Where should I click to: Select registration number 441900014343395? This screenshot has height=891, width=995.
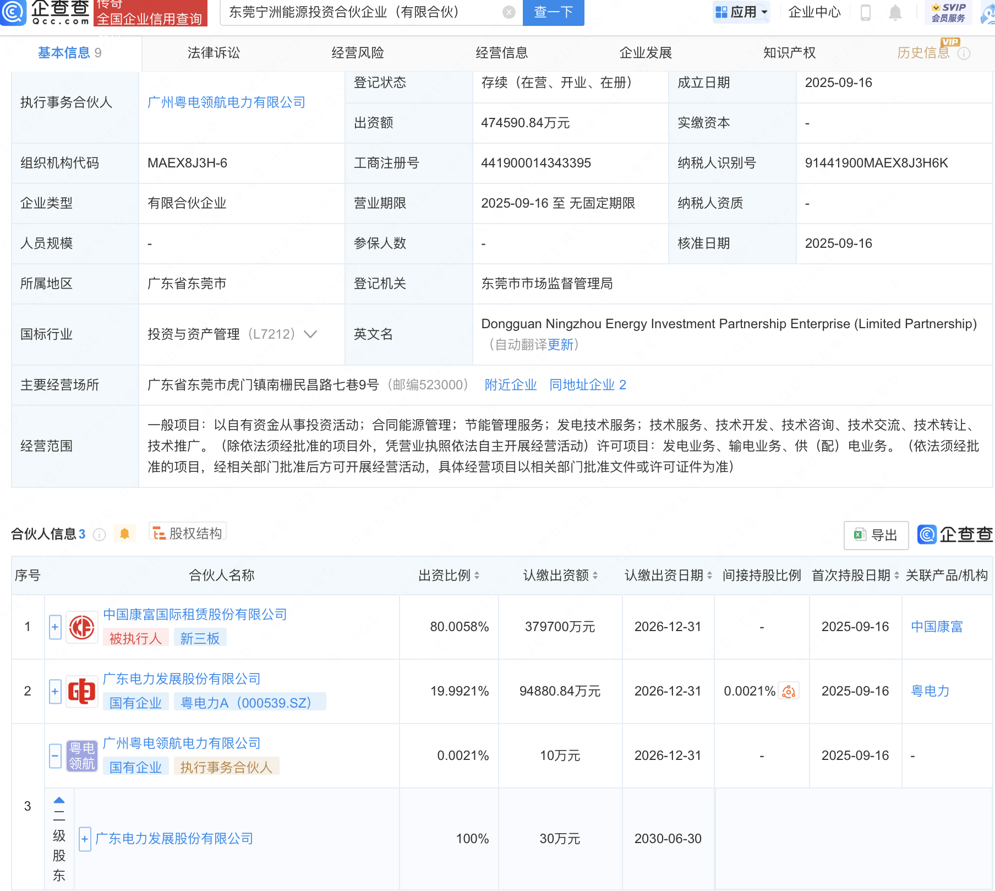pyautogui.click(x=536, y=163)
